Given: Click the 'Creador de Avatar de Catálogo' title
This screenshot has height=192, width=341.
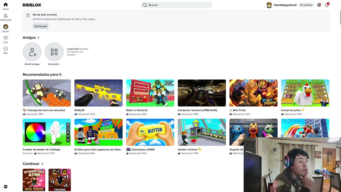Looking at the screenshot, I should [41, 150].
